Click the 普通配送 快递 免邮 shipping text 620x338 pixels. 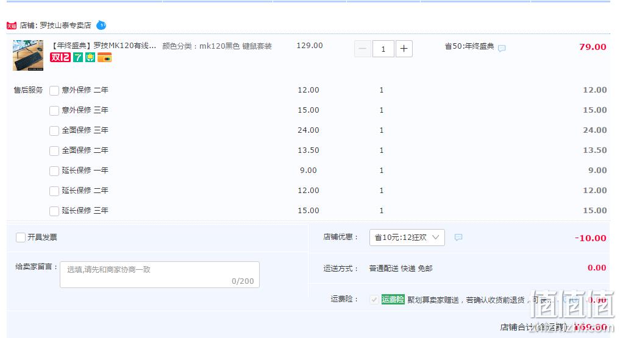point(401,269)
